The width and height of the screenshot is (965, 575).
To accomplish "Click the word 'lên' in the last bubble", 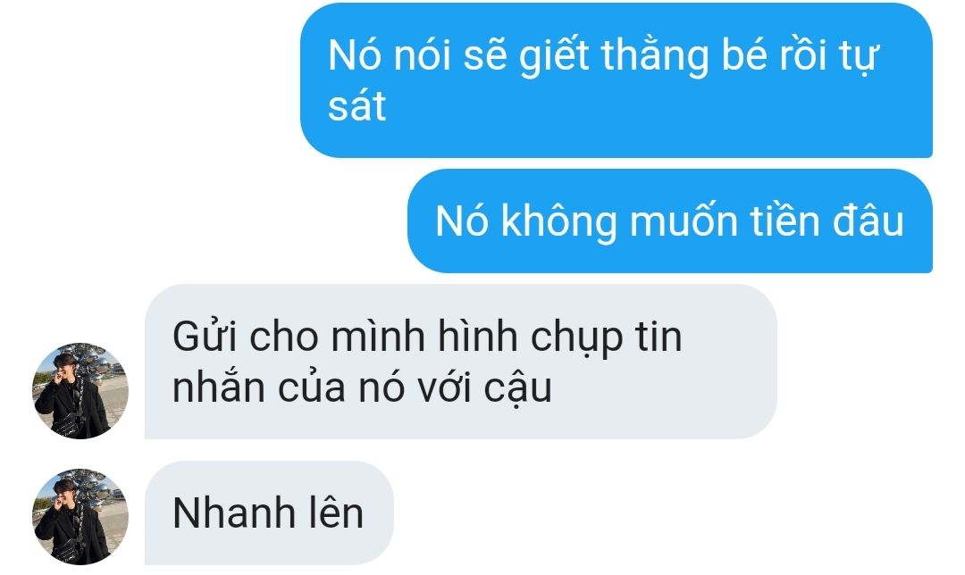I will coord(336,512).
